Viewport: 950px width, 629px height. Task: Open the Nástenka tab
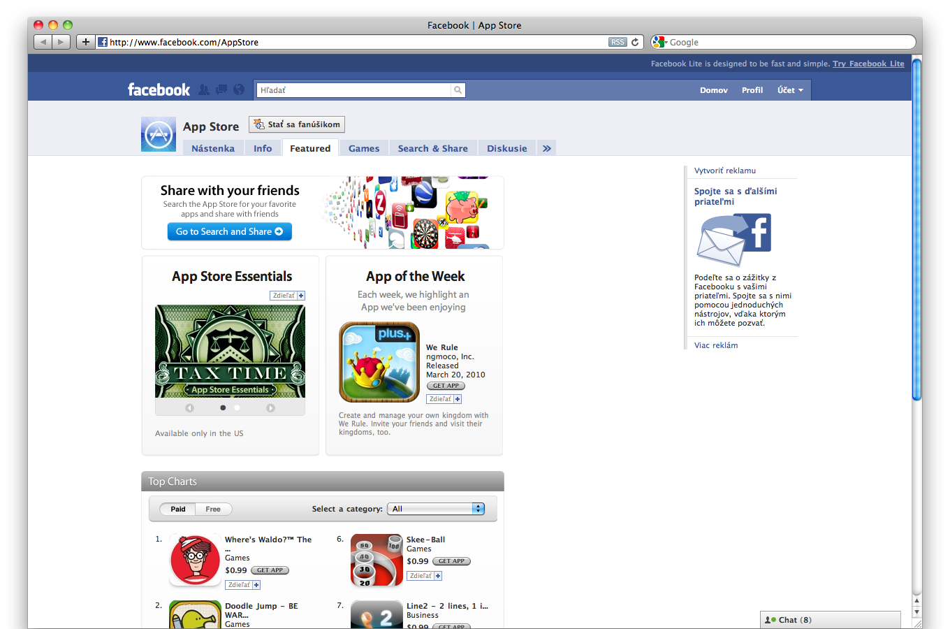[213, 148]
